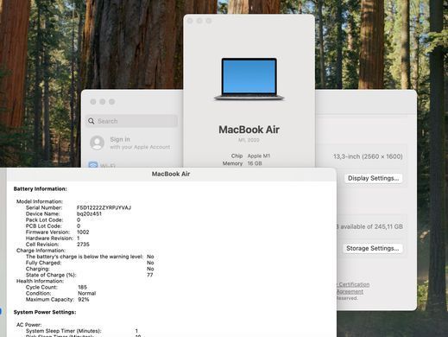Image resolution: width=448 pixels, height=337 pixels.
Task: Click State of Charge value 77
Action: [x=150, y=275]
